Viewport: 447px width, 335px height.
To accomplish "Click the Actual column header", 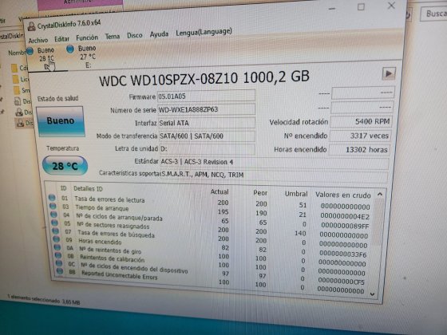I will pyautogui.click(x=220, y=191).
